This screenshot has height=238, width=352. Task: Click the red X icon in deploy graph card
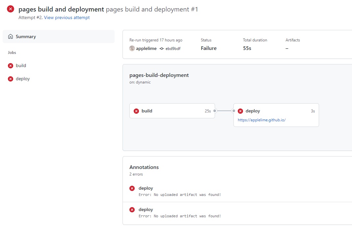240,111
